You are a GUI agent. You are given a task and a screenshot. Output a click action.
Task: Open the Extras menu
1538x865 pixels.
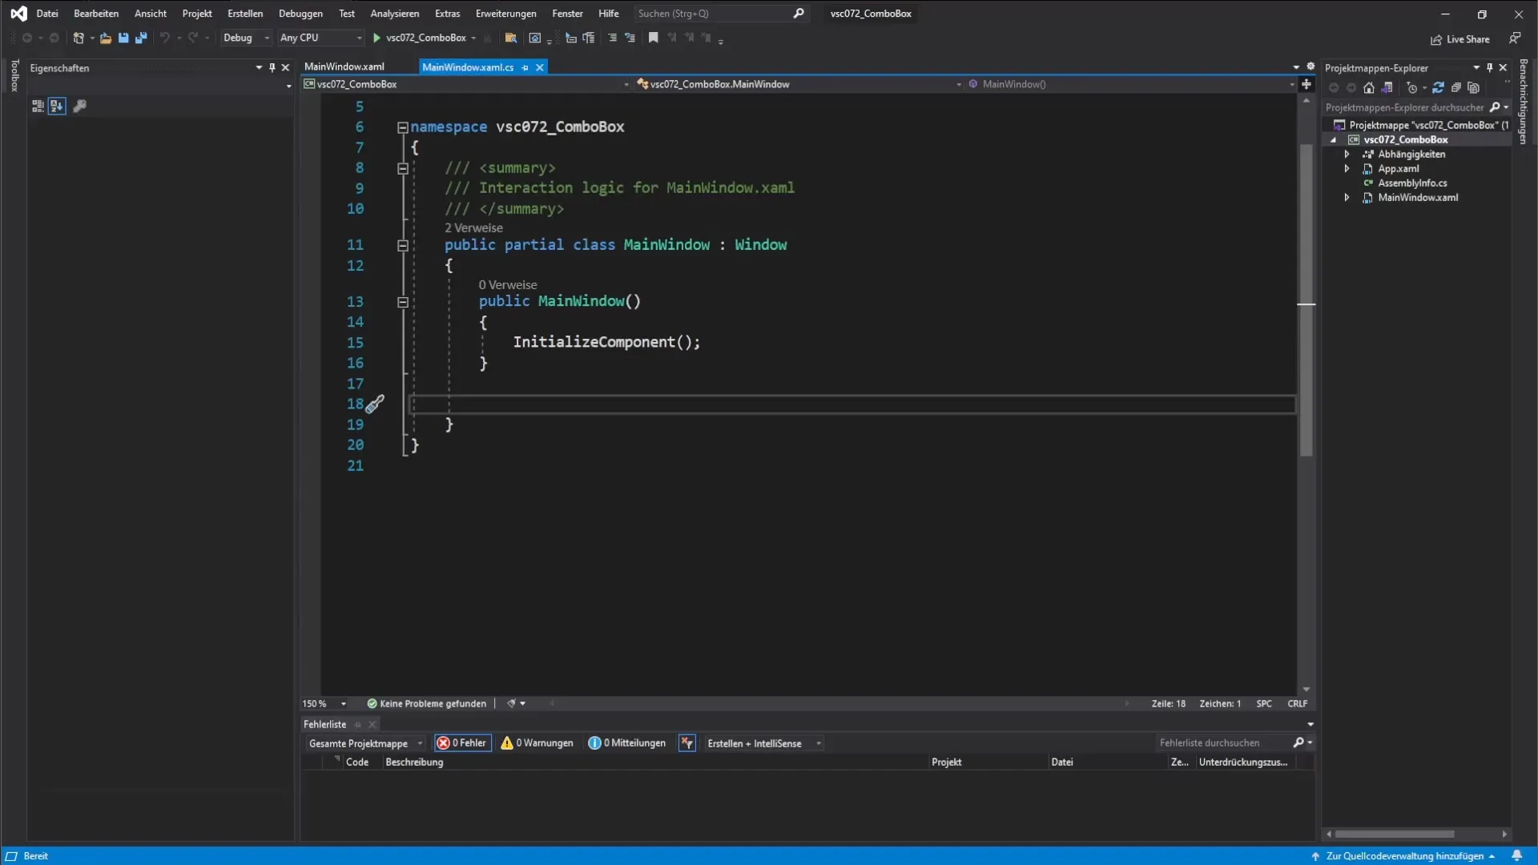pyautogui.click(x=447, y=13)
